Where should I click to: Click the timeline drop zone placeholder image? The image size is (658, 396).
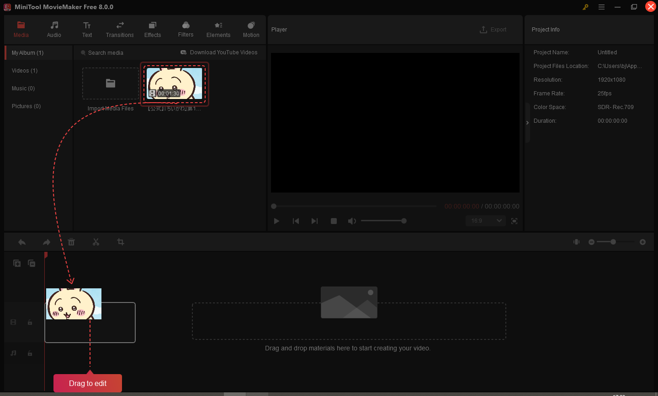pyautogui.click(x=349, y=302)
